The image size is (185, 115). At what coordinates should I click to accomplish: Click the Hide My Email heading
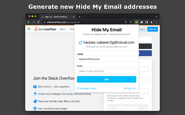pyautogui.click(x=107, y=30)
